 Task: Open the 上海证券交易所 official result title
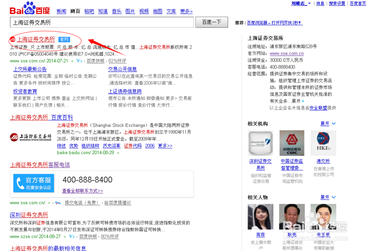point(36,39)
